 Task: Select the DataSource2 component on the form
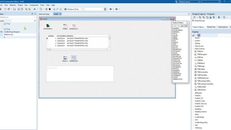click(74, 58)
